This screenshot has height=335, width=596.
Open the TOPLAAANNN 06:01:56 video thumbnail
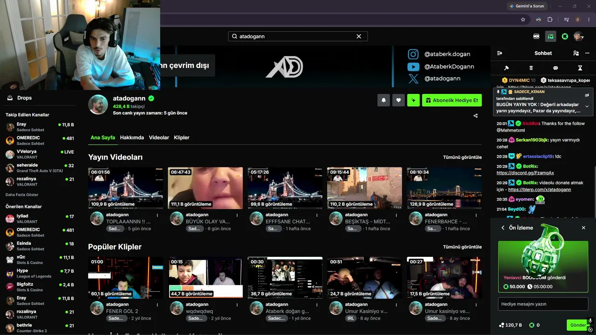pos(126,188)
